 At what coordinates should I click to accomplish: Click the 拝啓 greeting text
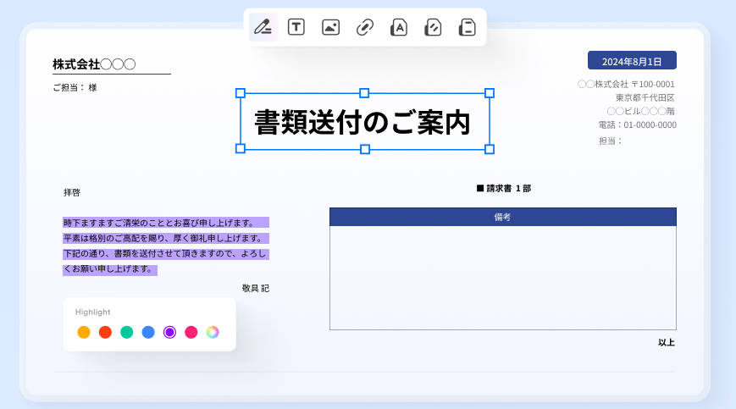click(x=72, y=192)
